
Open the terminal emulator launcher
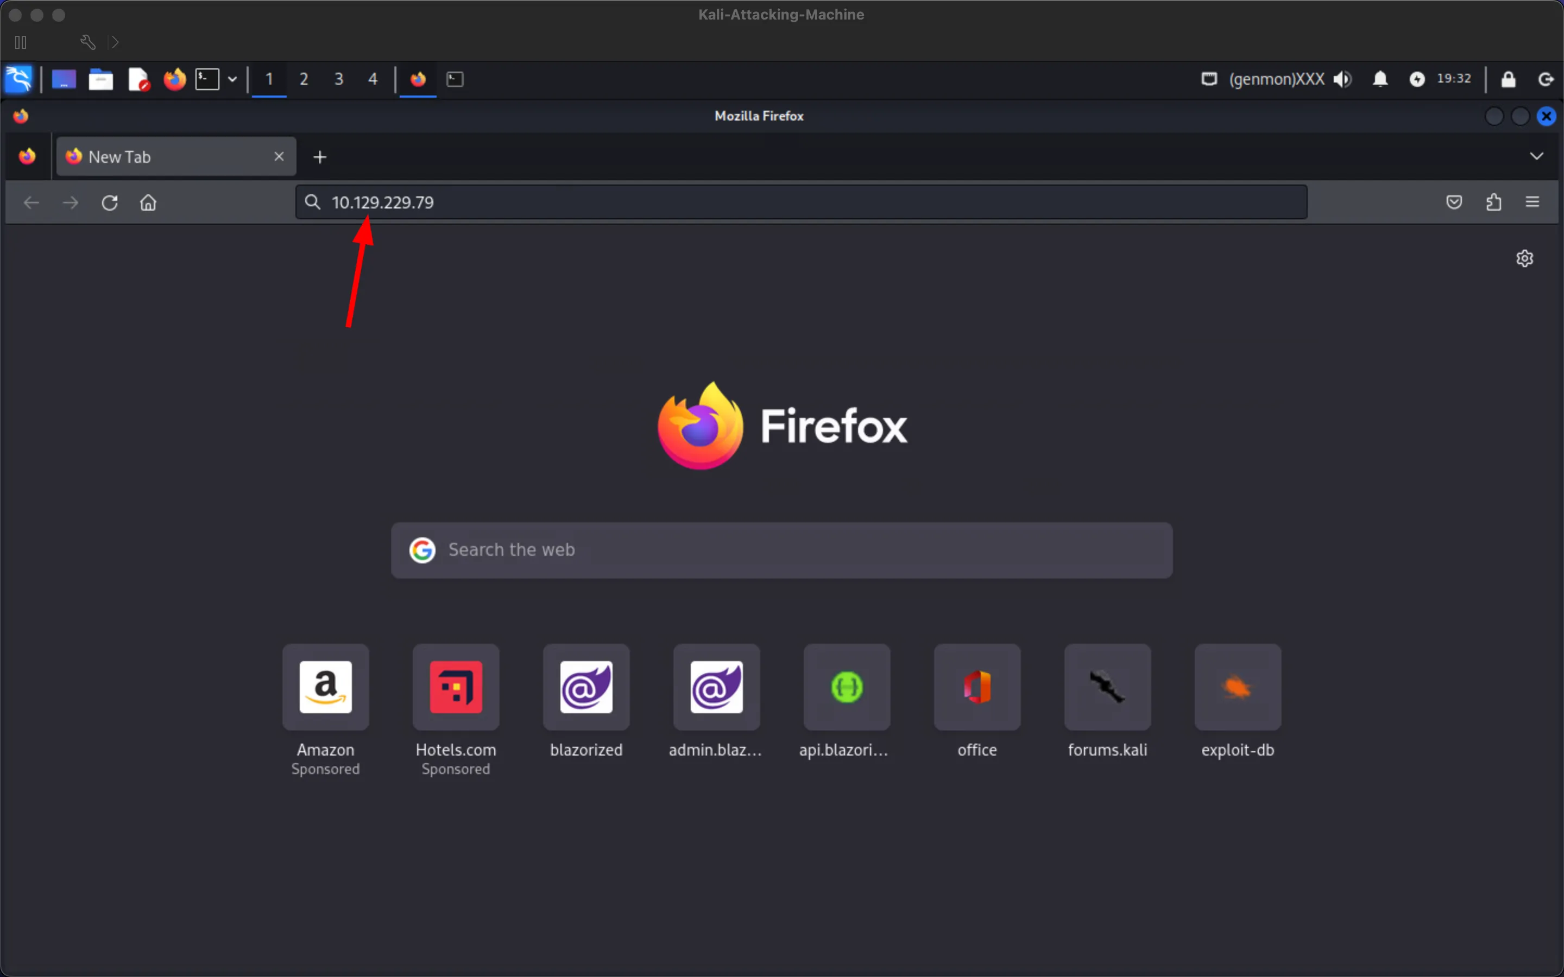pyautogui.click(x=207, y=79)
